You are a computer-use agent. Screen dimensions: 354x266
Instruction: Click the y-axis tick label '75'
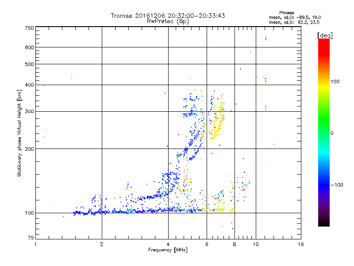coord(31,238)
